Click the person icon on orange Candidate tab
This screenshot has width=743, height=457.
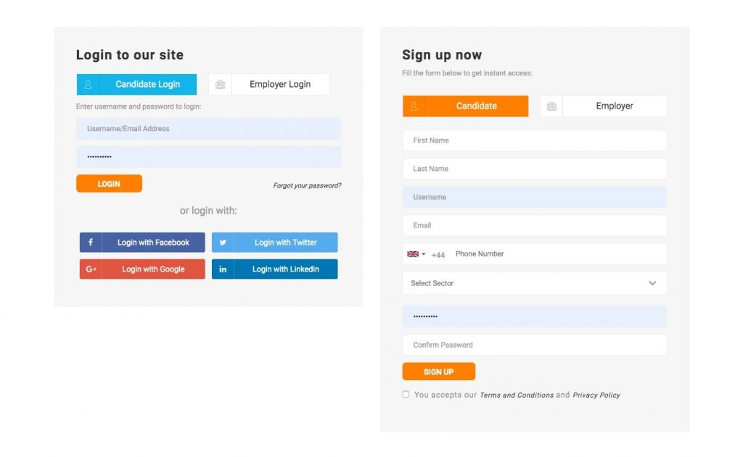pyautogui.click(x=414, y=106)
